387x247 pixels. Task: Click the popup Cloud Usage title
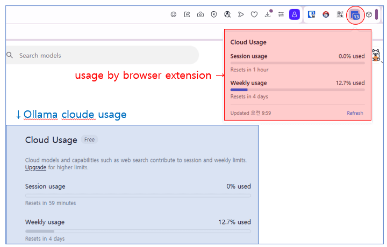coord(248,42)
